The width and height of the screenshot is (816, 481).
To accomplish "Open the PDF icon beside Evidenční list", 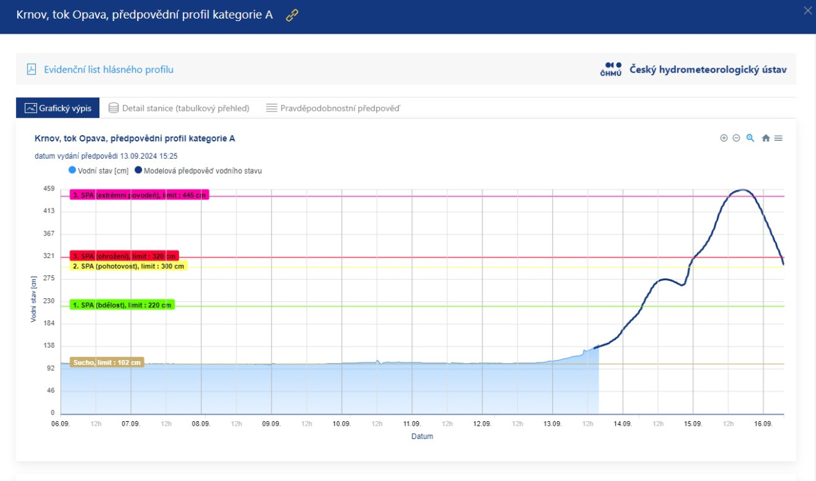I will (x=31, y=69).
